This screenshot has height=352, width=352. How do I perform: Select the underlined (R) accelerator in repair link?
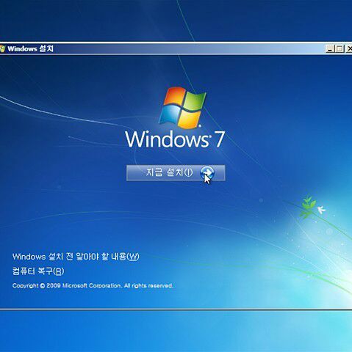coord(58,271)
